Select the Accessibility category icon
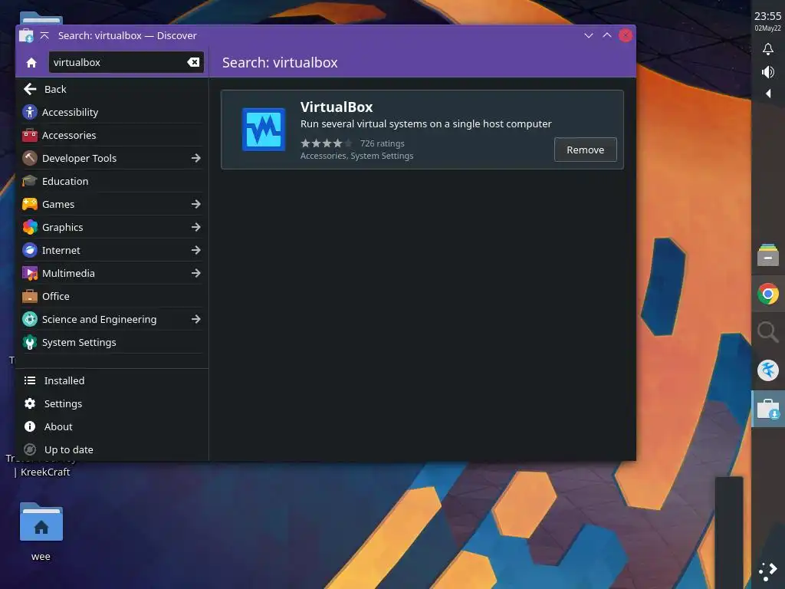 [30, 112]
